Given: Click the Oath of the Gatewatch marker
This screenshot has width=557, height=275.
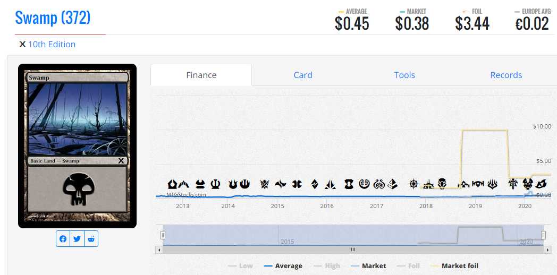Looking at the screenshot, I should pyautogui.click(x=331, y=184).
